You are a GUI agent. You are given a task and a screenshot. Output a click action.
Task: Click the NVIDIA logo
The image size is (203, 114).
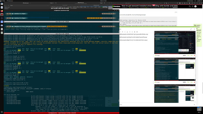point(117,6)
